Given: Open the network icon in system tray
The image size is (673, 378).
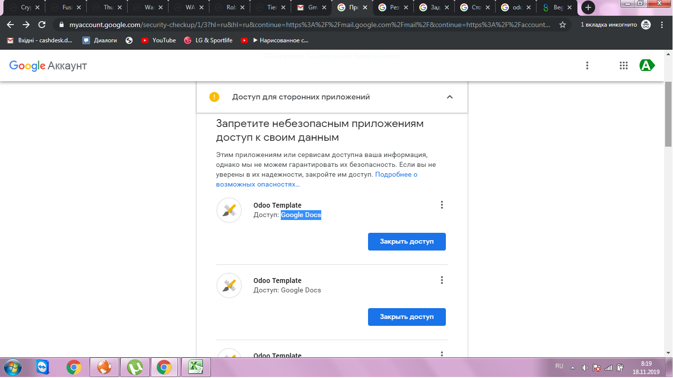Looking at the screenshot, I should [608, 367].
